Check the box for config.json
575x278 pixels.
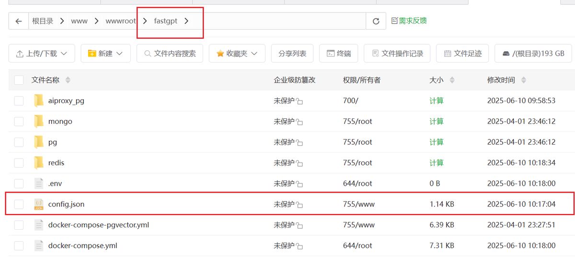[19, 204]
